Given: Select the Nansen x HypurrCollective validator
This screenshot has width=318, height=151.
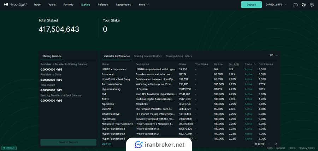Looking at the screenshot, I should (117, 124).
